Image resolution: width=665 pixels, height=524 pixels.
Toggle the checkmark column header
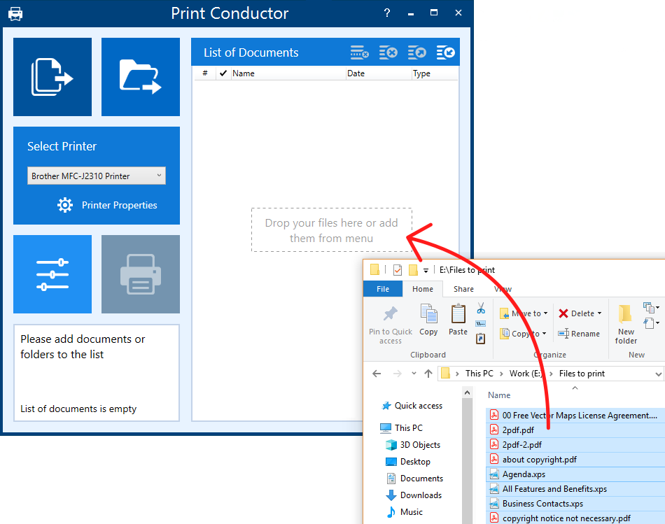[223, 73]
